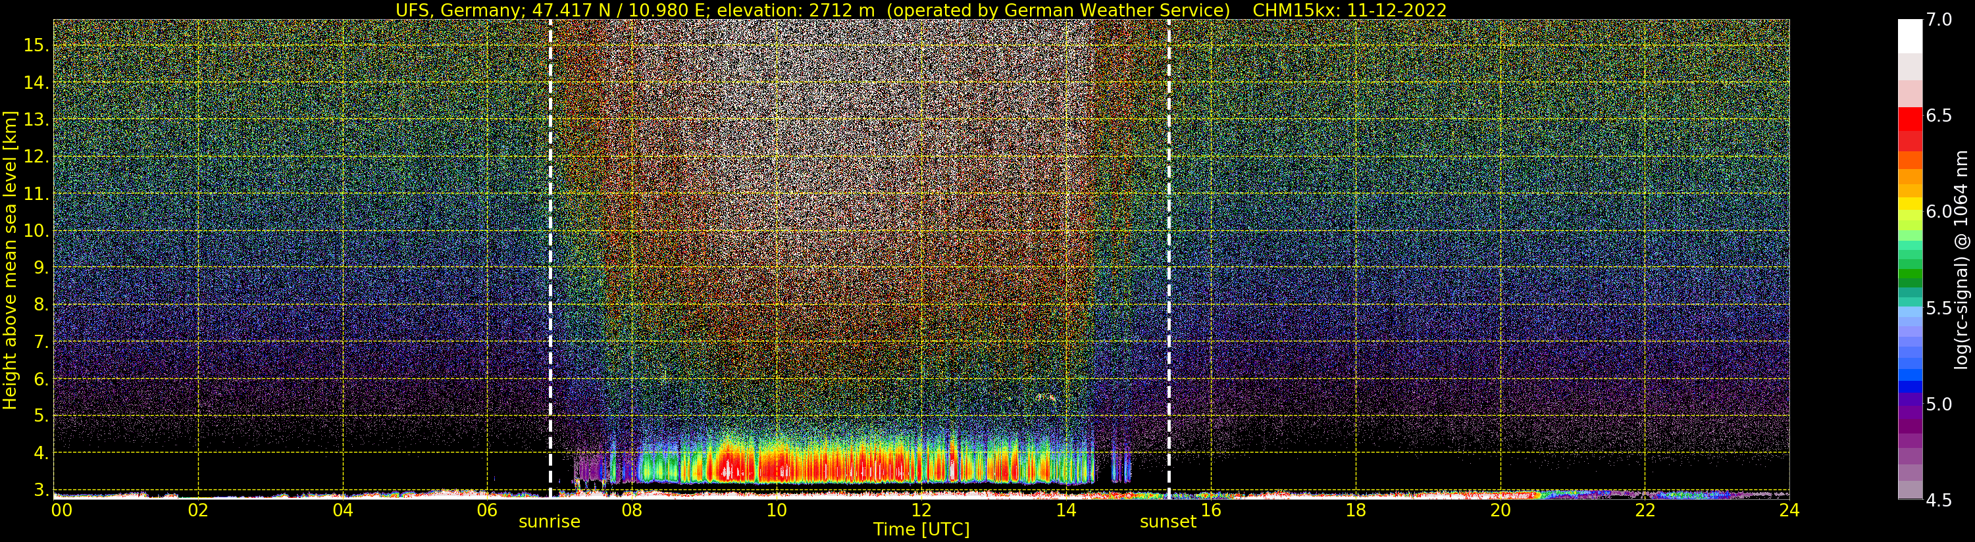Click the "9." height axis tick

pyautogui.click(x=41, y=268)
